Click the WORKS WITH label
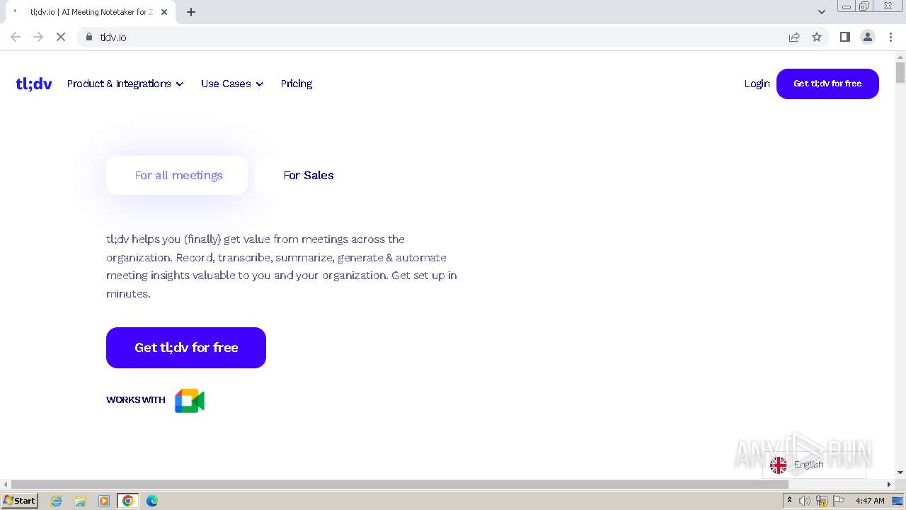Viewport: 906px width, 510px height. 136,400
